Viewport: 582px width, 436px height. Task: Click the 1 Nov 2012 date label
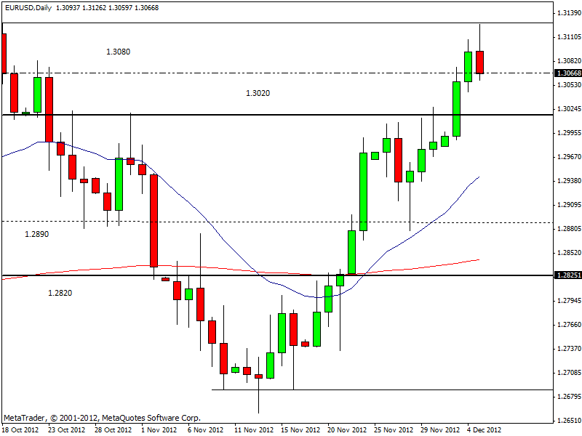(x=159, y=429)
